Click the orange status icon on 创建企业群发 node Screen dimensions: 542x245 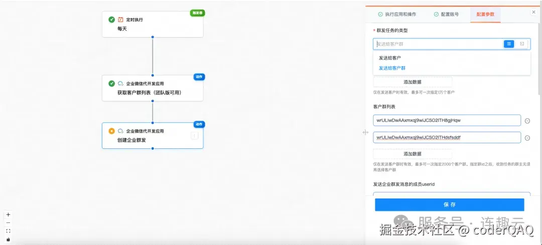point(111,131)
